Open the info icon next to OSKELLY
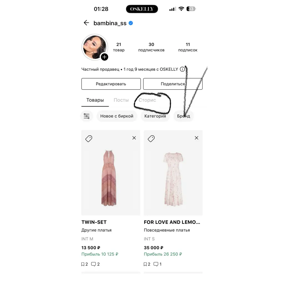The image size is (284, 284). point(182,69)
